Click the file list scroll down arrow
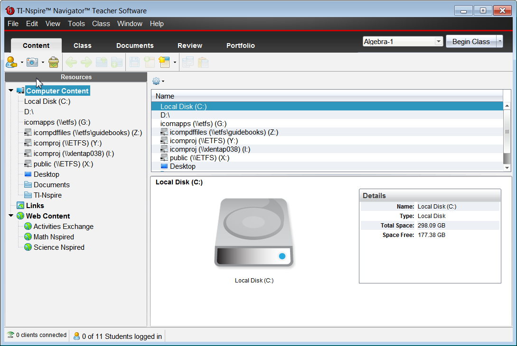 pos(507,167)
